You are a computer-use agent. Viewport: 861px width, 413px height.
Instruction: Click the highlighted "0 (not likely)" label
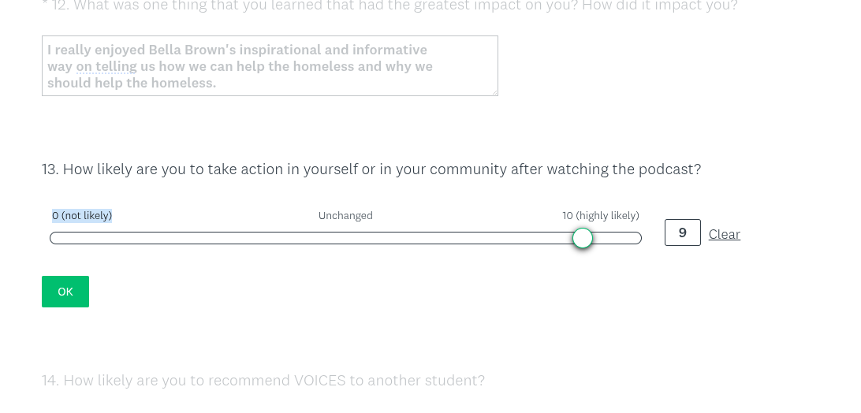click(82, 216)
